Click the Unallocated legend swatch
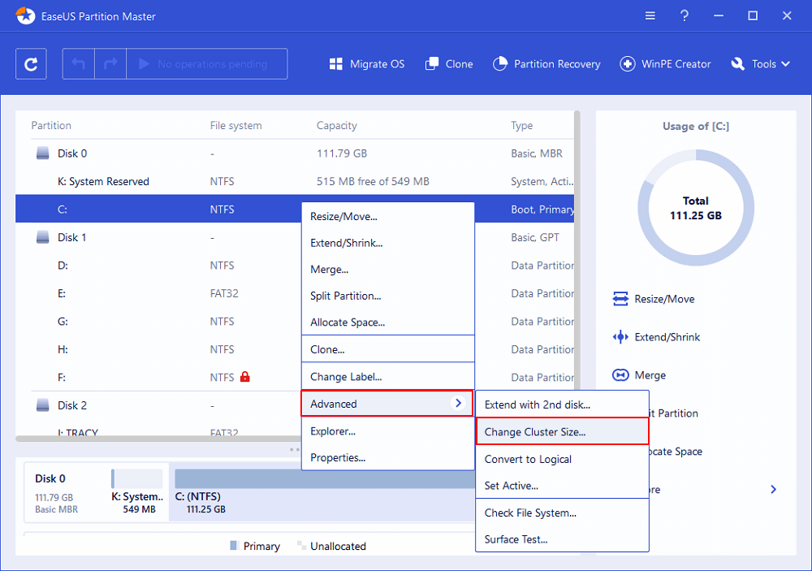812x571 pixels. 300,545
